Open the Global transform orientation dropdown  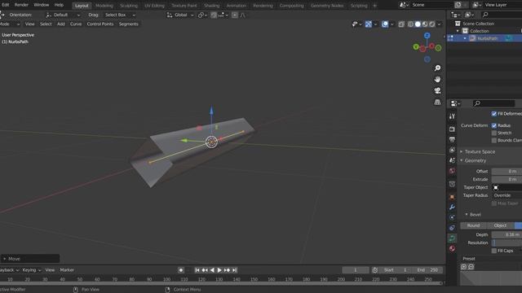pos(180,15)
